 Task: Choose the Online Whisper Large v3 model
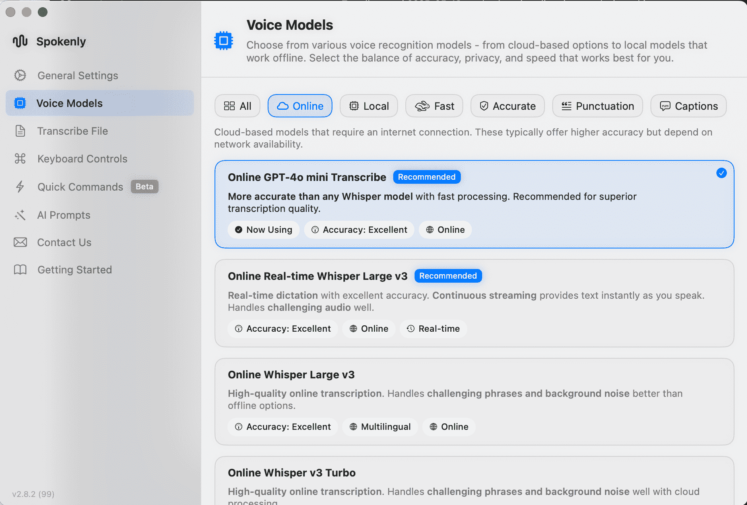point(475,402)
